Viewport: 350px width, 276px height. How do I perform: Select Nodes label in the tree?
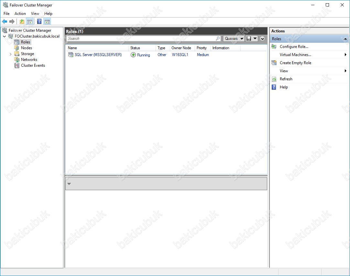(x=26, y=48)
